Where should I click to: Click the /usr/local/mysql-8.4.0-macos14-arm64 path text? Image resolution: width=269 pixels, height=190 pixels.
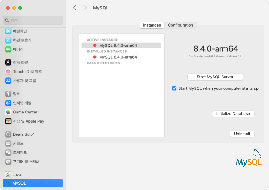pyautogui.click(x=215, y=56)
